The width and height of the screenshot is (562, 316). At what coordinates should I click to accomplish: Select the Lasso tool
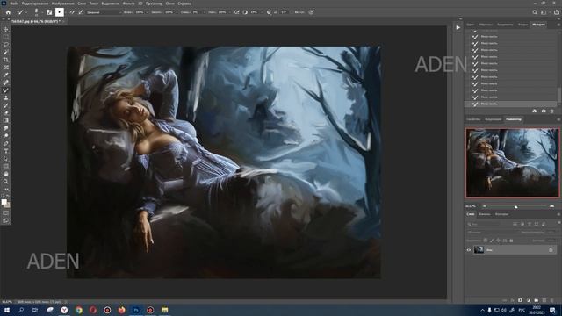[x=6, y=45]
